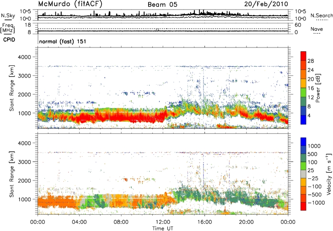The height and width of the screenshot is (231, 333).
Task: Select the 12:00 time axis tick
Action: pos(163,222)
